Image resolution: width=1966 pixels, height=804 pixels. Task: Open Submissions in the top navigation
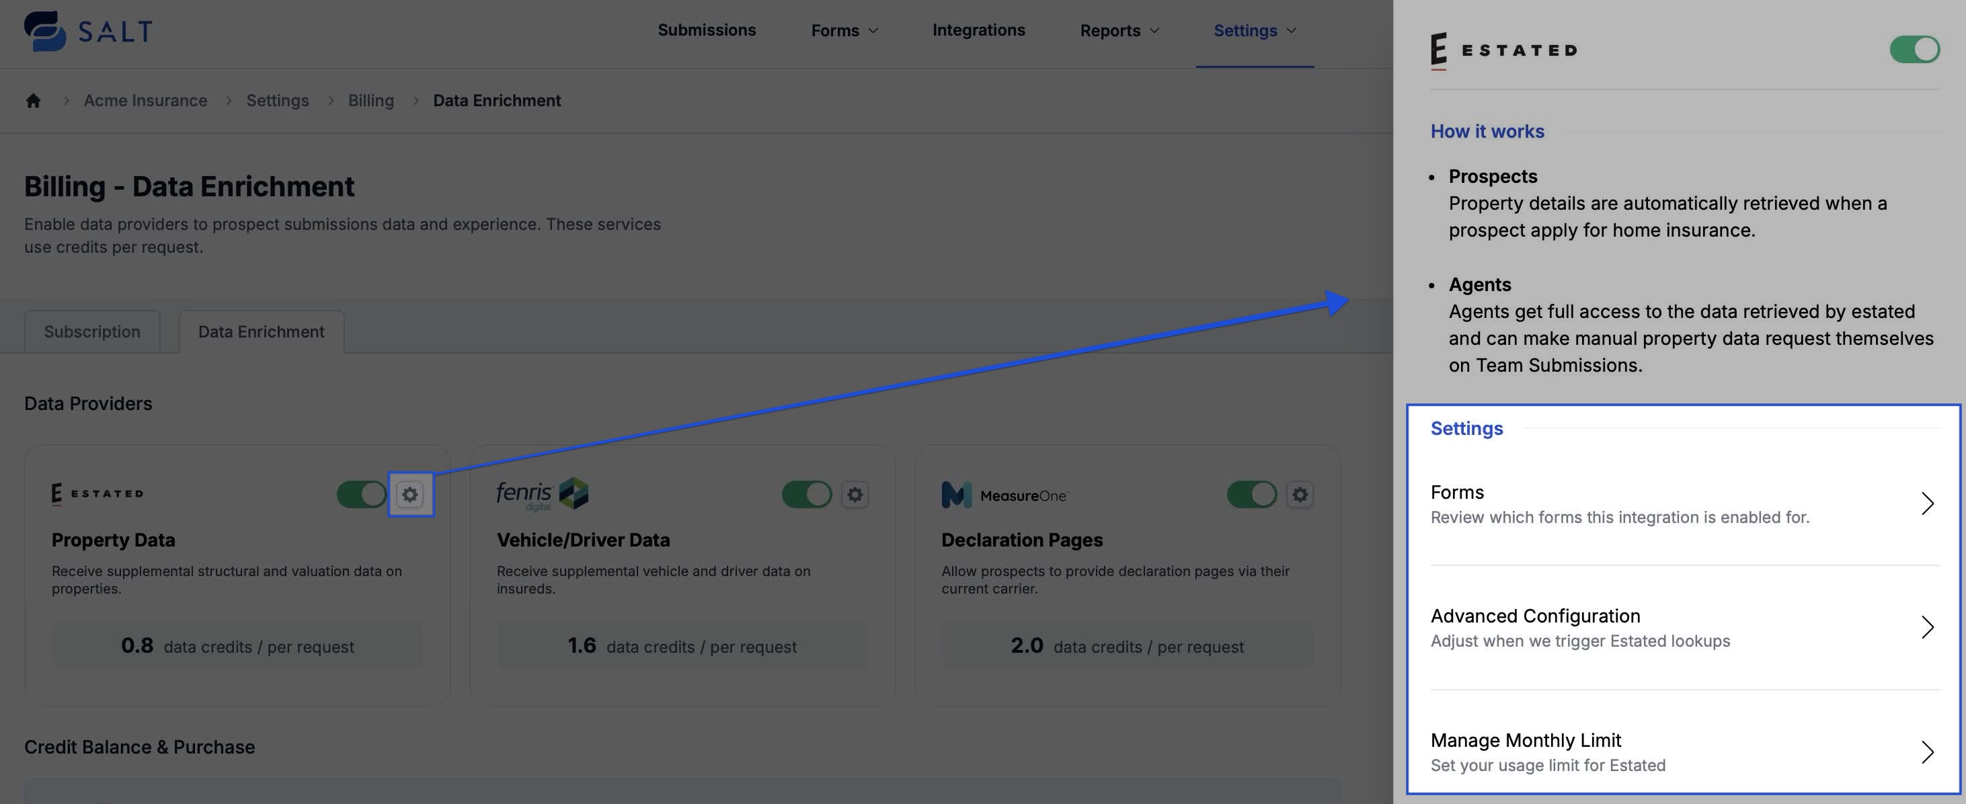[707, 30]
